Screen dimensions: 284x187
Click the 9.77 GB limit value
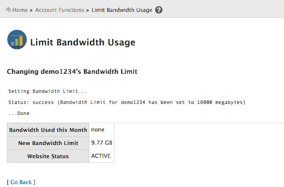[102, 143]
